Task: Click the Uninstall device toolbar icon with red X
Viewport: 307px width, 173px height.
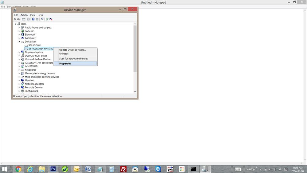Action: (x=51, y=19)
